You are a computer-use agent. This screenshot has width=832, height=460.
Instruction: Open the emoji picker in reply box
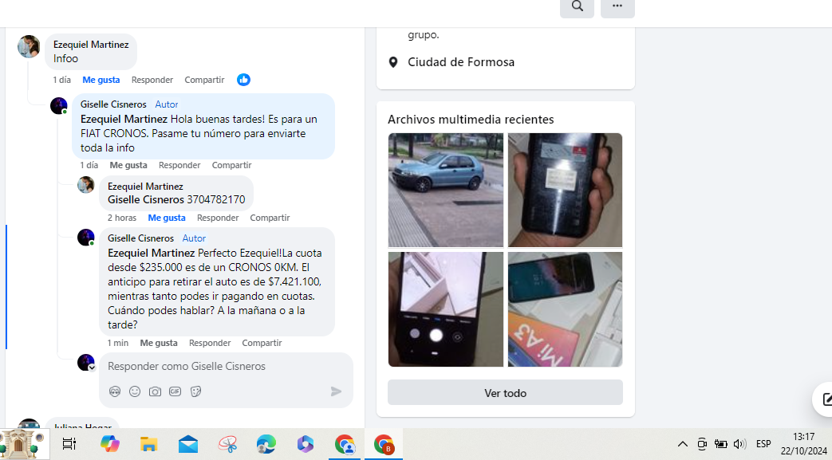coord(135,391)
